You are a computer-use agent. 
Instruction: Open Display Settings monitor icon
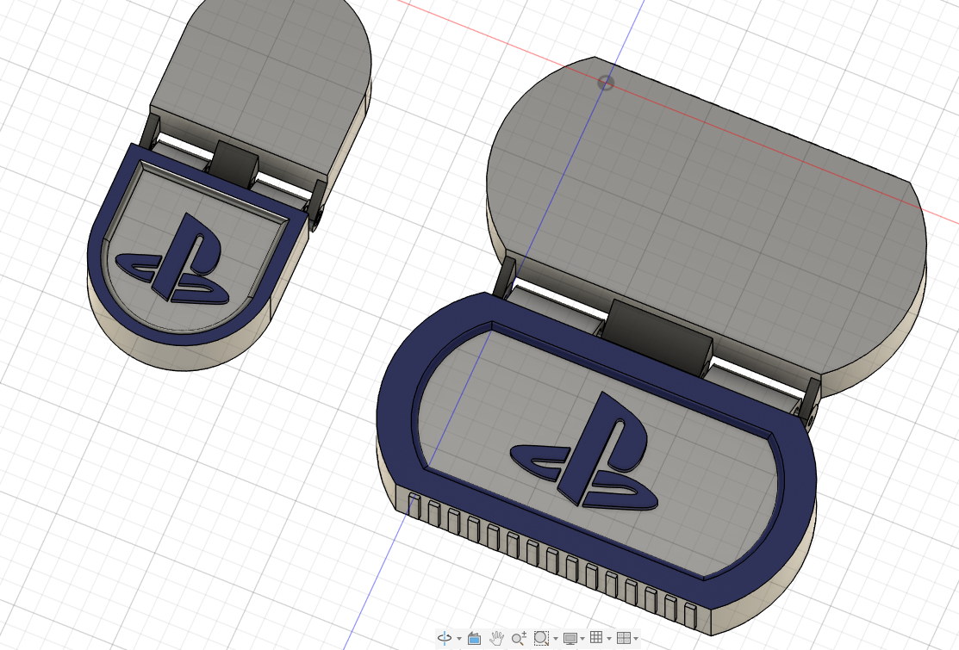pyautogui.click(x=570, y=639)
